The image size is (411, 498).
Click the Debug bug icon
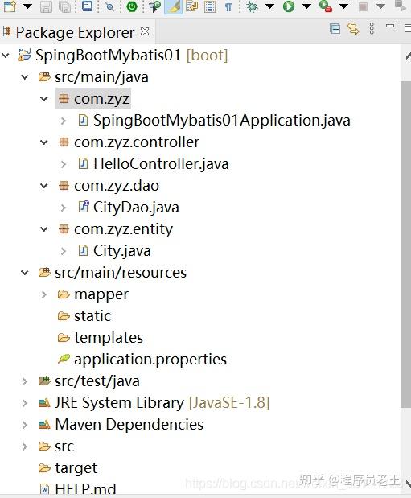point(253,6)
